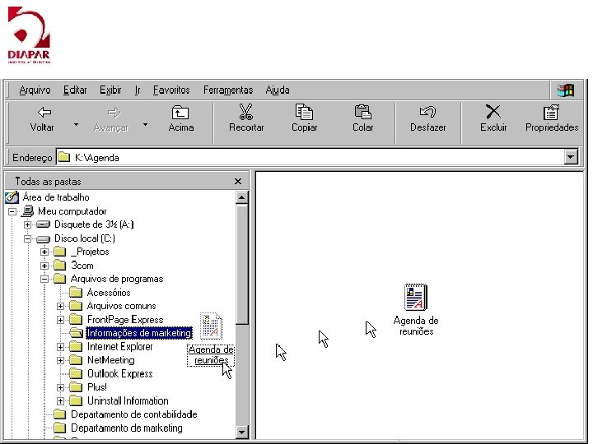The height and width of the screenshot is (444, 593).
Task: Expand the Disquete de 3½ (A:) node
Action: click(x=28, y=225)
